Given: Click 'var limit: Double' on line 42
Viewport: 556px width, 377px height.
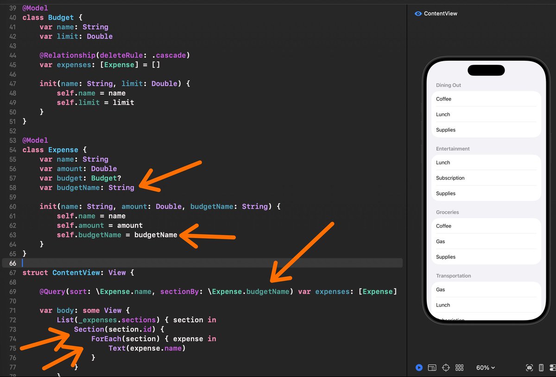Looking at the screenshot, I should coord(76,37).
